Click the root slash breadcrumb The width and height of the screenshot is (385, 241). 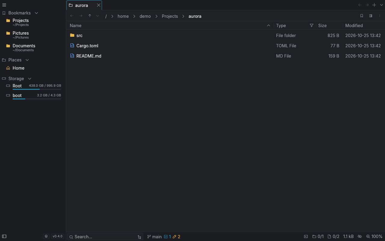pos(106,16)
